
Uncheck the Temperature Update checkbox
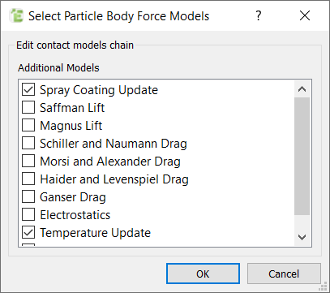click(x=28, y=232)
